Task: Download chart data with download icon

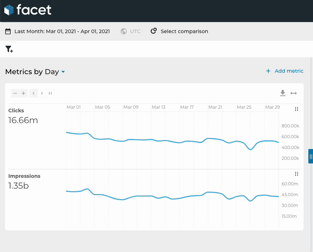Action: [x=283, y=93]
